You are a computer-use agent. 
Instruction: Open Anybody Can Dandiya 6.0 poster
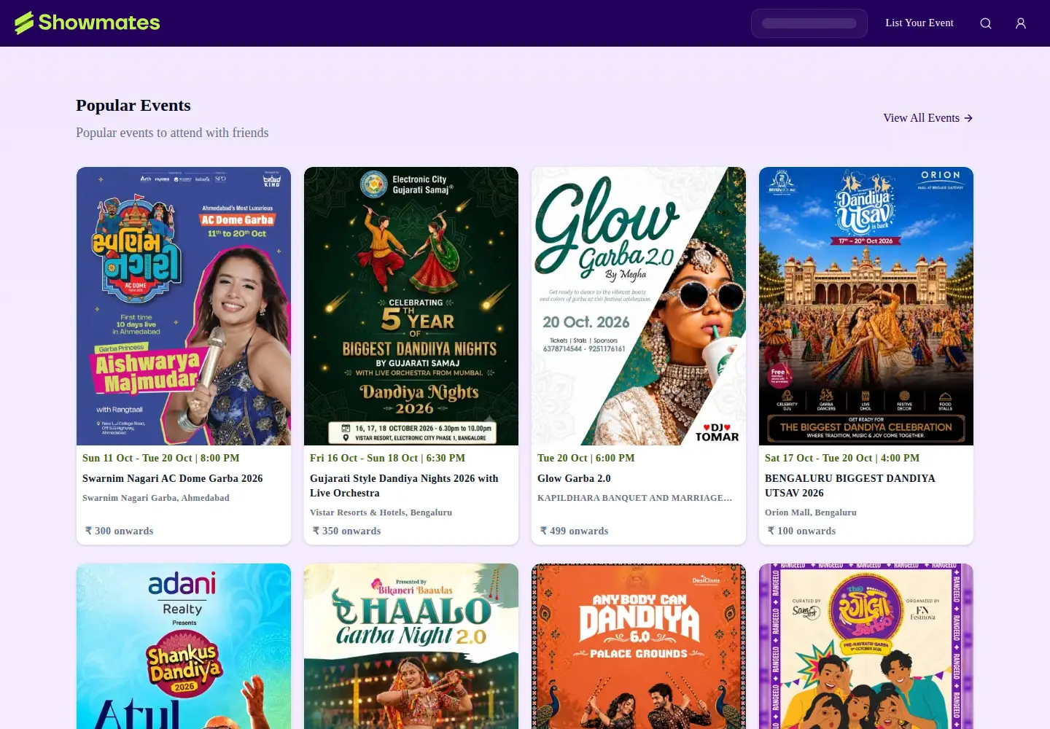(639, 646)
